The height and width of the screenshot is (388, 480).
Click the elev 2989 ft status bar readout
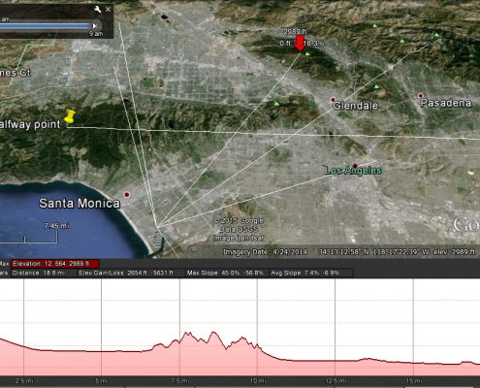pos(455,252)
